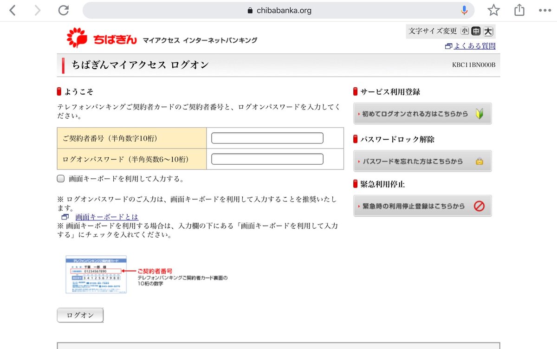The height and width of the screenshot is (349, 557).
Task: Click the ご契約者番号 input field
Action: (267, 138)
